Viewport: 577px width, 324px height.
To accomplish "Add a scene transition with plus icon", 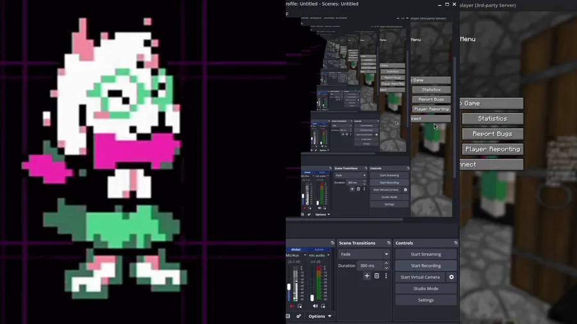I will 367,275.
